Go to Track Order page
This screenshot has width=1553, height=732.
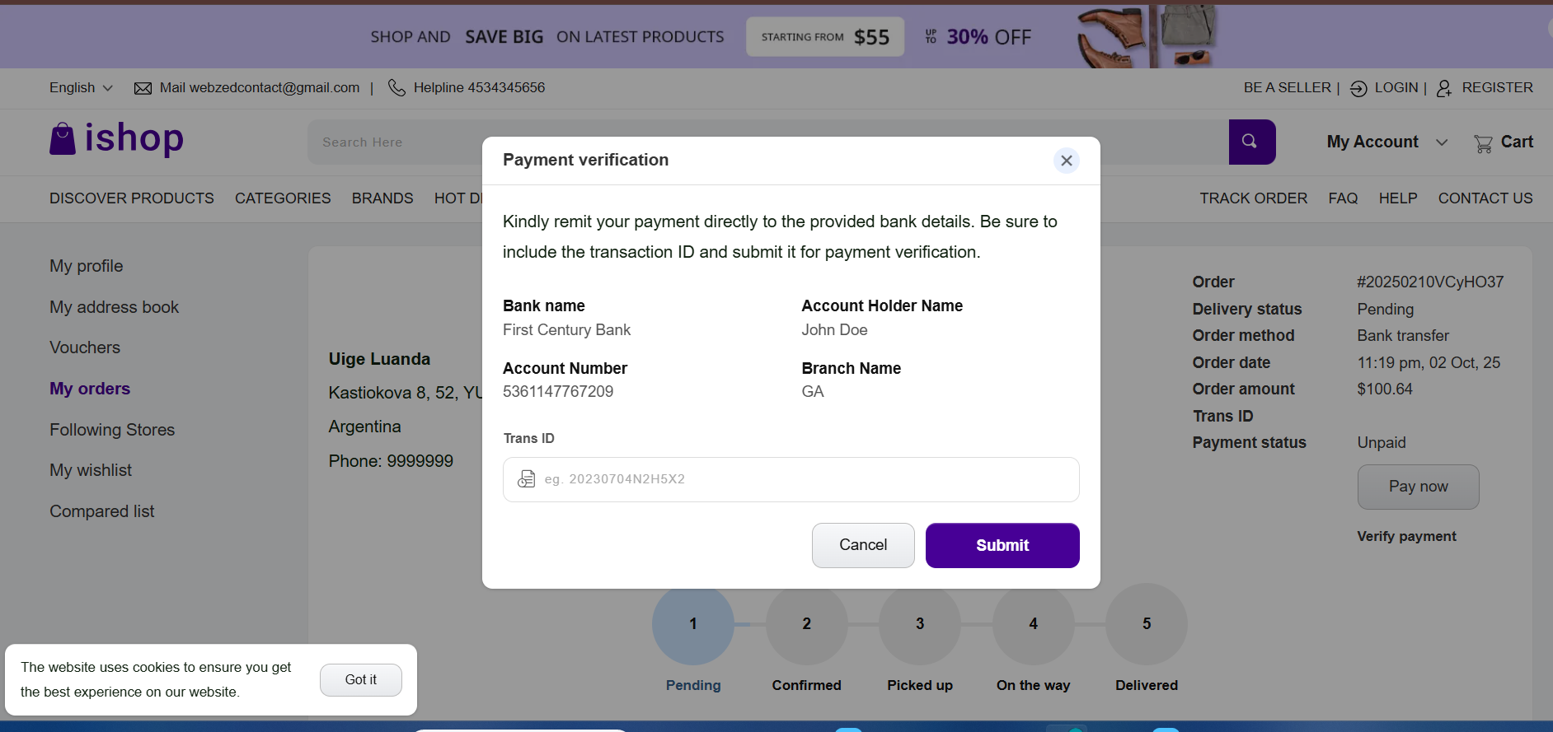coord(1253,198)
